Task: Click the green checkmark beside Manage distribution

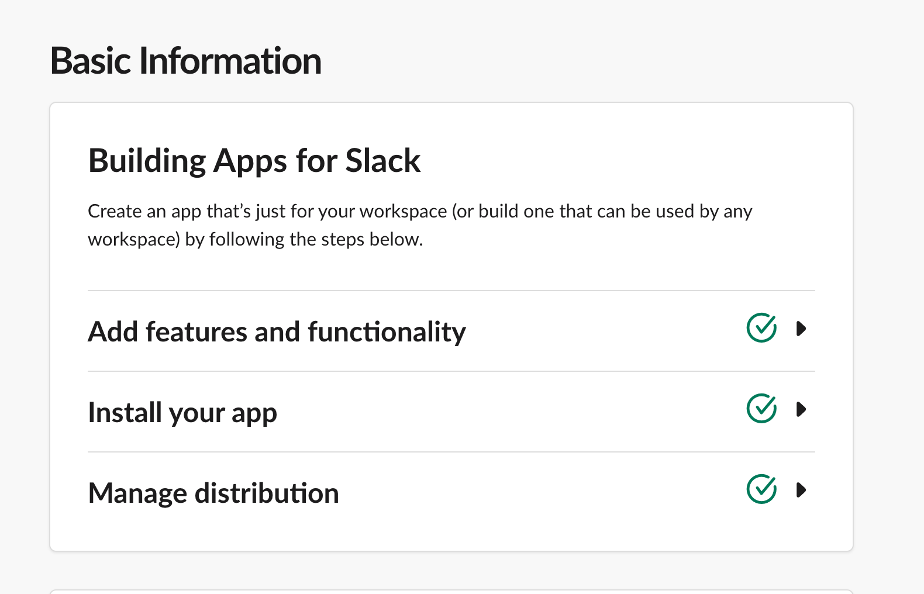Action: [x=761, y=489]
